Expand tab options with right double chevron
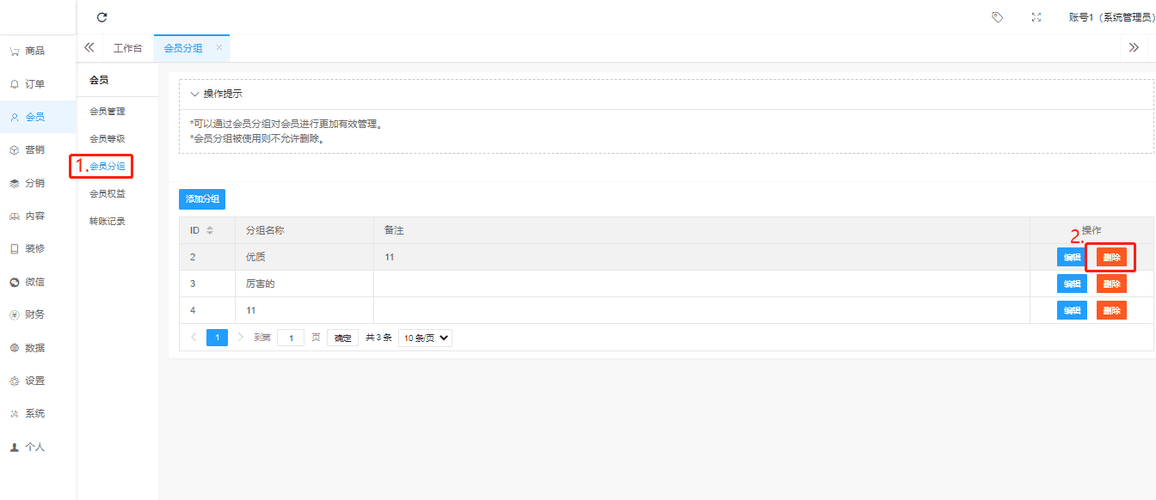1156x500 pixels. click(1134, 48)
